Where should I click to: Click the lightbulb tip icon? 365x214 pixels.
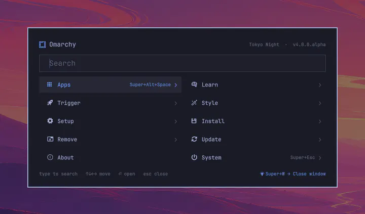[x=262, y=174]
